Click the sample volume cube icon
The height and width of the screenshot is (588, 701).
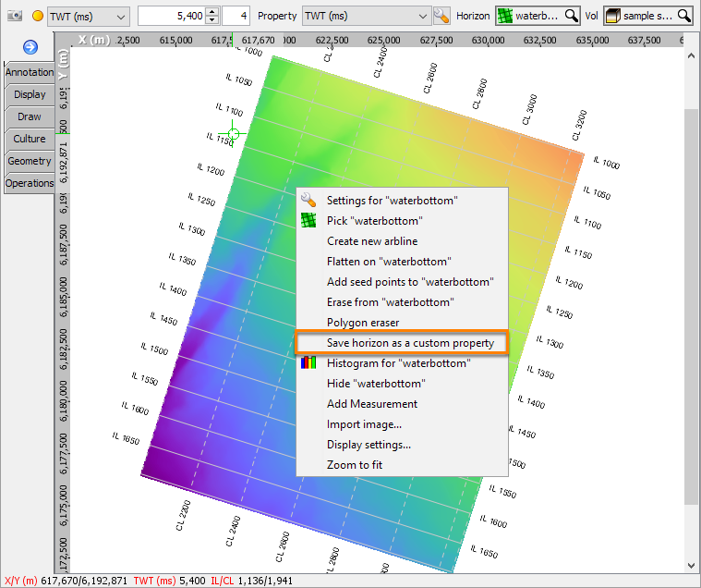point(613,16)
